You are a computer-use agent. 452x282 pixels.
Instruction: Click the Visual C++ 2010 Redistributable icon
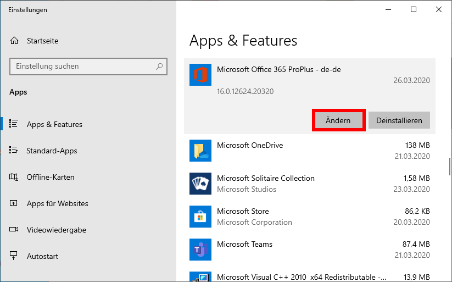[x=200, y=278]
